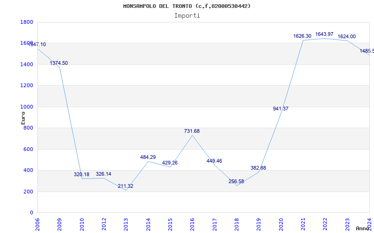The width and height of the screenshot is (374, 233).
Task: Click x-axis year 2010
Action: 82,225
